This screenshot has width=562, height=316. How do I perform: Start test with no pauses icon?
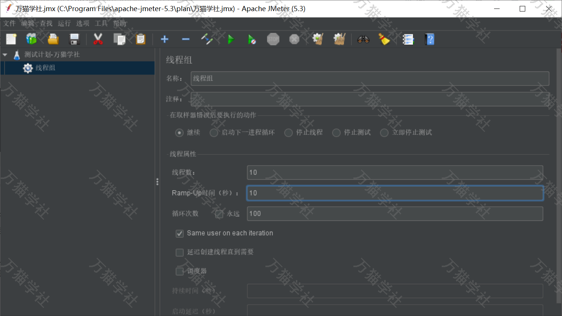click(252, 39)
